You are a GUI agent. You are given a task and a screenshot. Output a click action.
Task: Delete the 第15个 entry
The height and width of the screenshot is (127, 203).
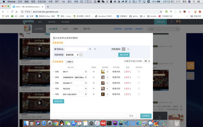(128, 72)
